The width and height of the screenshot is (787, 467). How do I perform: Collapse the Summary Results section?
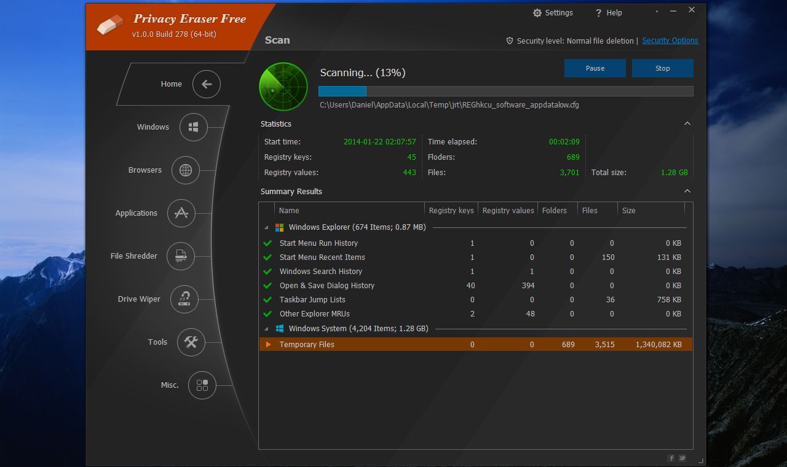coord(687,191)
